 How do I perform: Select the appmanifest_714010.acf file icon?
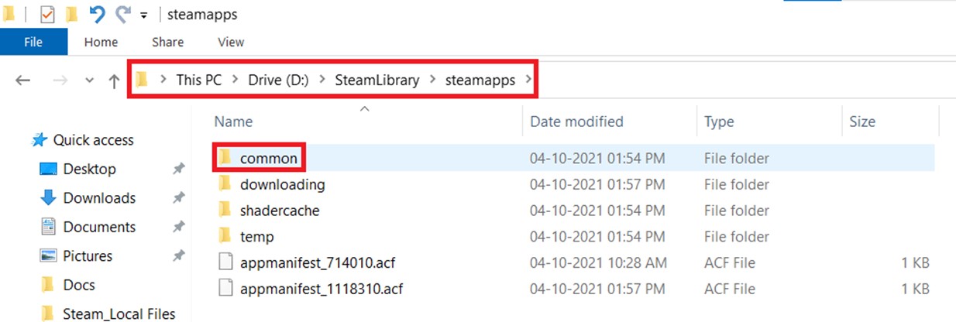pyautogui.click(x=225, y=263)
